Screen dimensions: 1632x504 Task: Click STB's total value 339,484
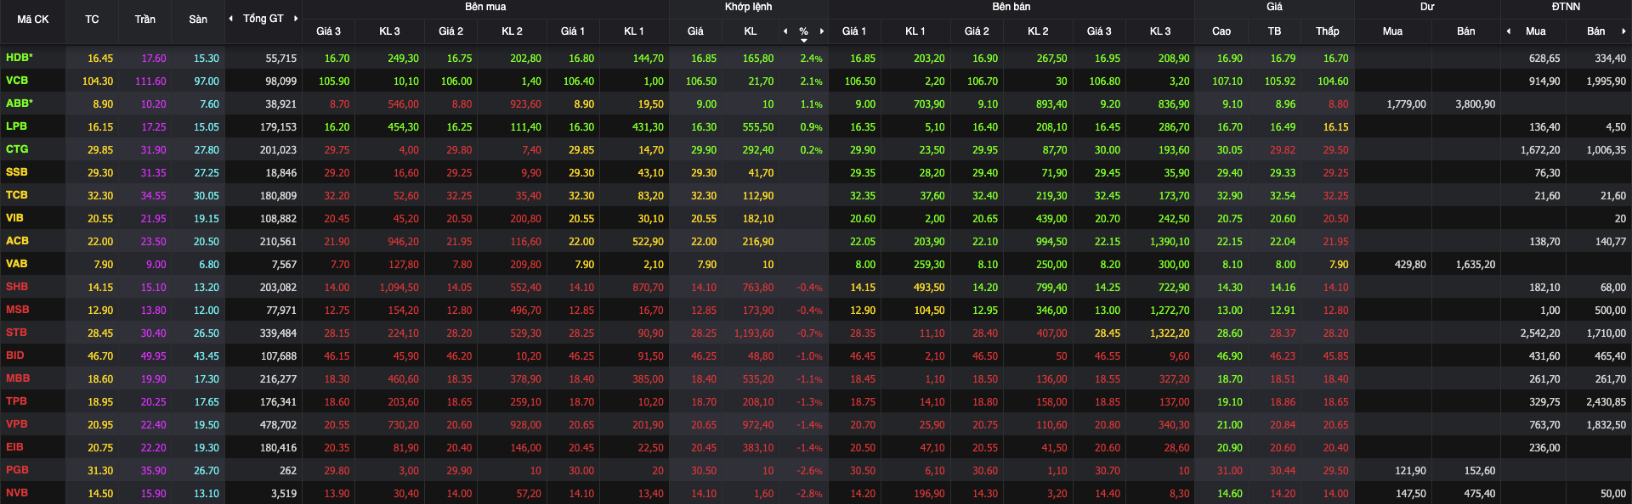pyautogui.click(x=278, y=333)
